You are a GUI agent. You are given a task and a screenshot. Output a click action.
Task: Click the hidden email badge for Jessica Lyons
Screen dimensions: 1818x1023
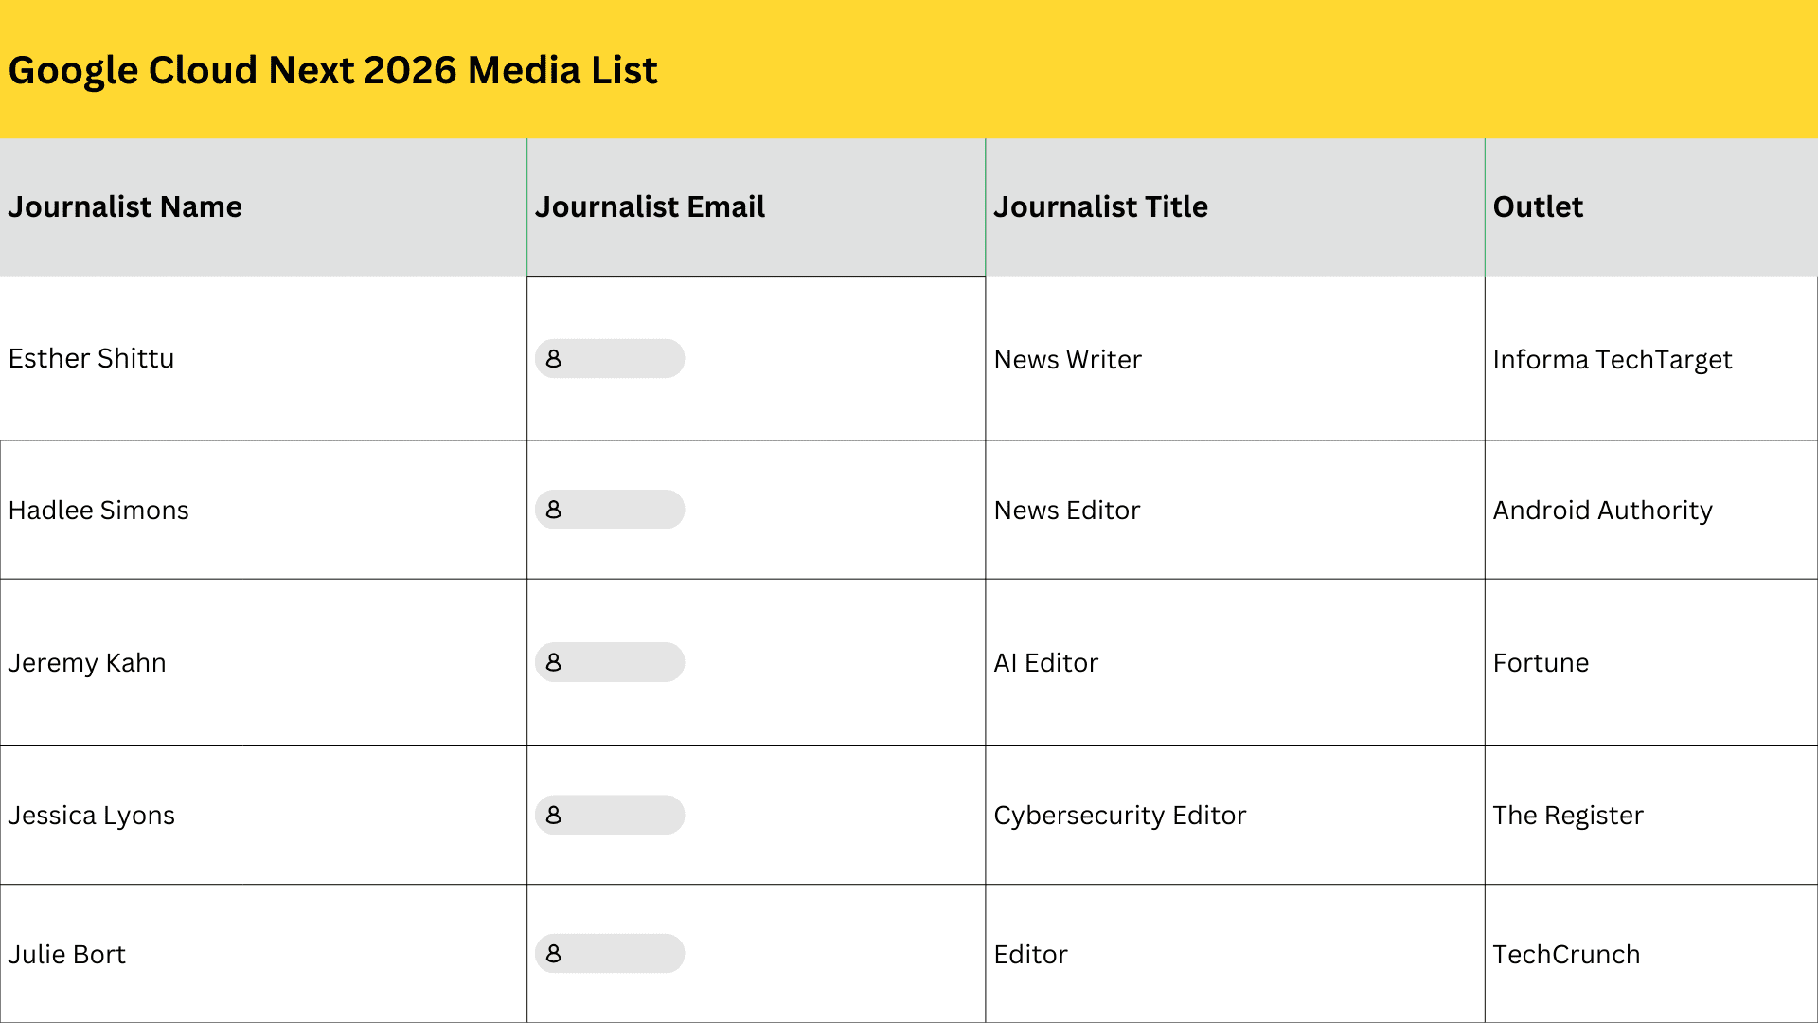coord(610,815)
